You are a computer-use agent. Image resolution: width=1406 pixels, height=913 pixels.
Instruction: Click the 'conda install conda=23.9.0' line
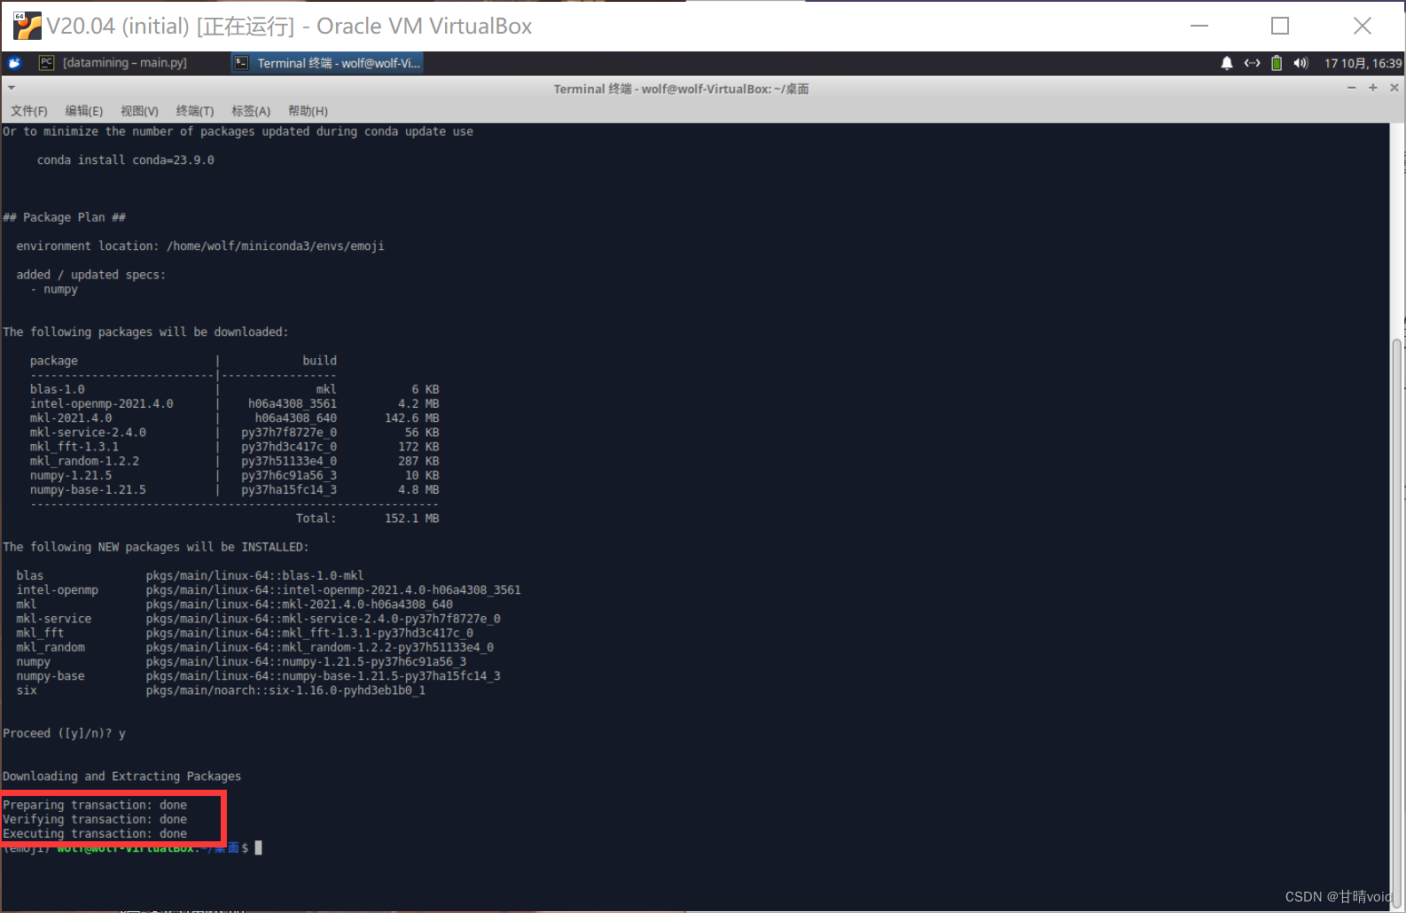tap(126, 160)
